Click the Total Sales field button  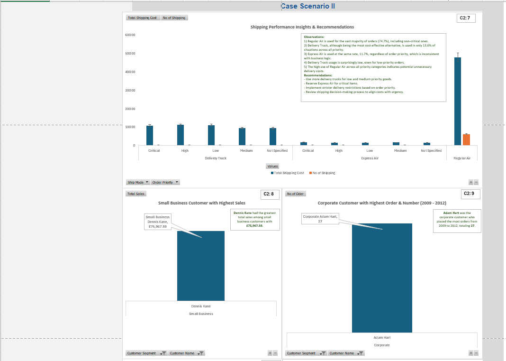pyautogui.click(x=136, y=194)
